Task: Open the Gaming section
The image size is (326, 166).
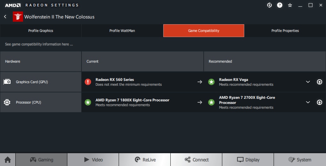Action: (41, 160)
